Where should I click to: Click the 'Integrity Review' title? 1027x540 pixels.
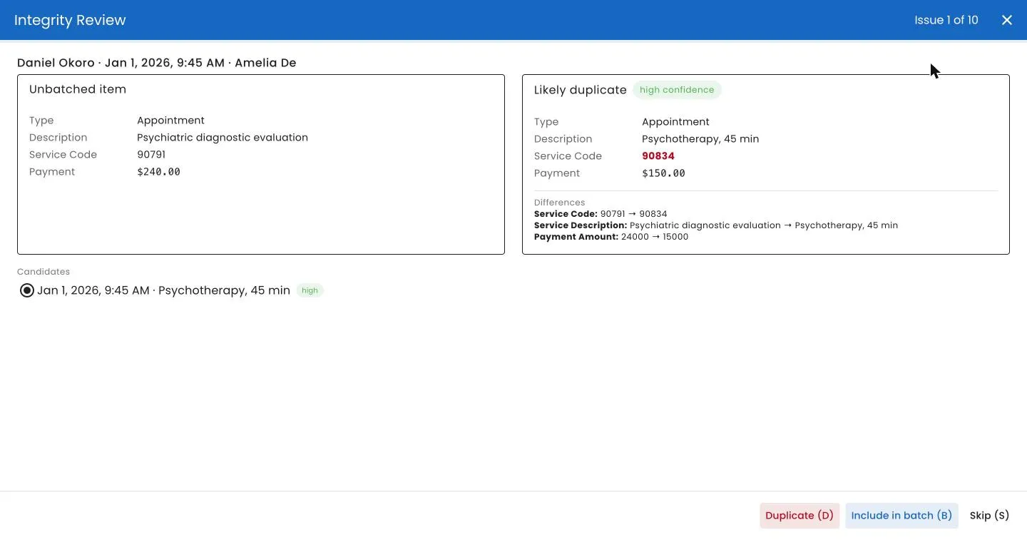70,20
